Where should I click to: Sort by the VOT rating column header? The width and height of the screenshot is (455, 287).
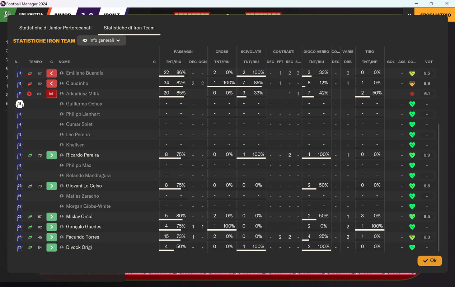click(x=429, y=62)
